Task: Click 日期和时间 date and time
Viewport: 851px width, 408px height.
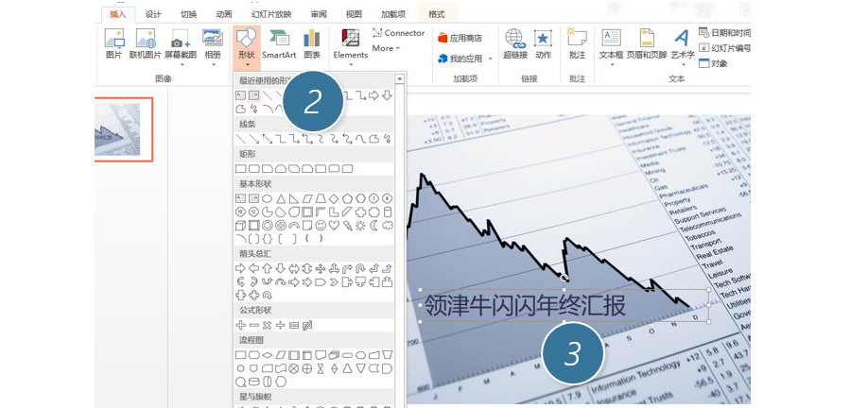Action: pos(724,32)
